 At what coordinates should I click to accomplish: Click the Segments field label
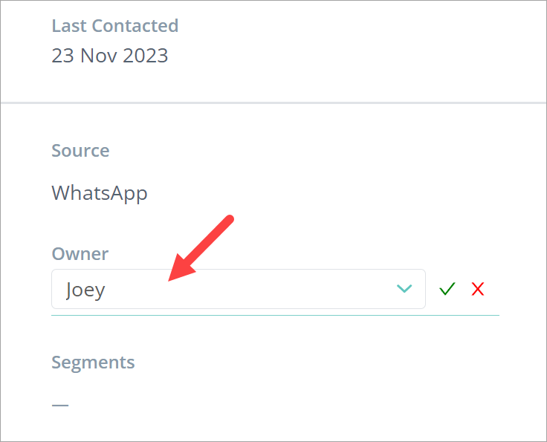(93, 363)
